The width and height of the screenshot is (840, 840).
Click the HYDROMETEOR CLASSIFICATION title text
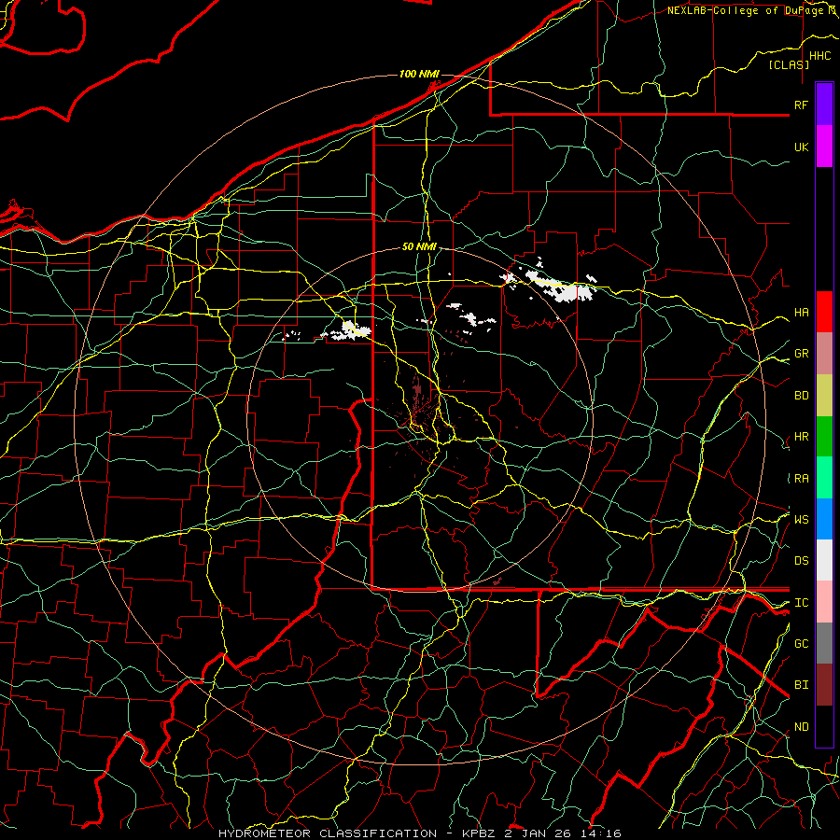tap(328, 833)
